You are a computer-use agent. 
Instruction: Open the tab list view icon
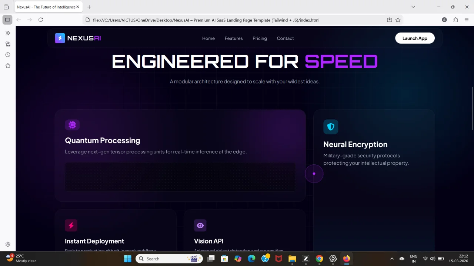pos(6,7)
